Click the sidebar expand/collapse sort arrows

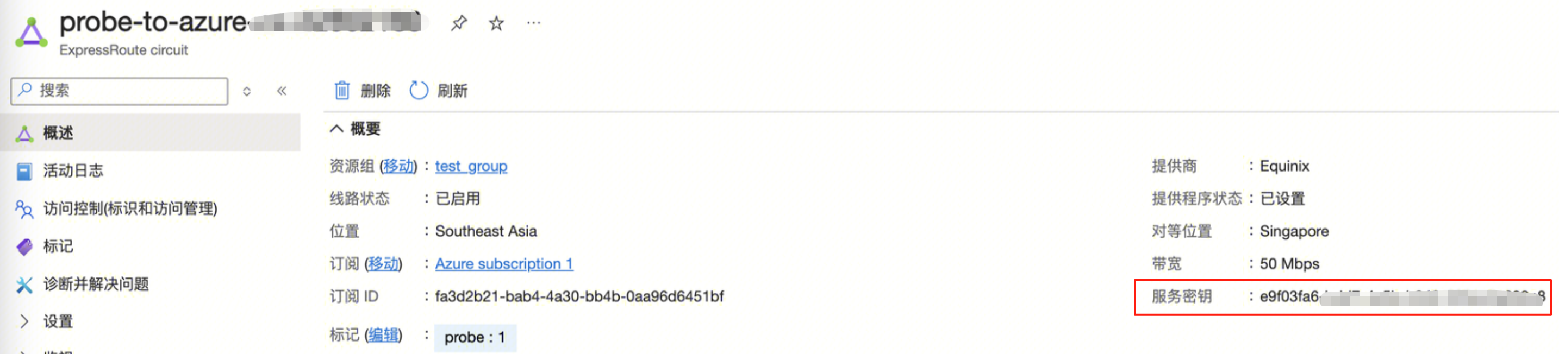click(x=247, y=91)
